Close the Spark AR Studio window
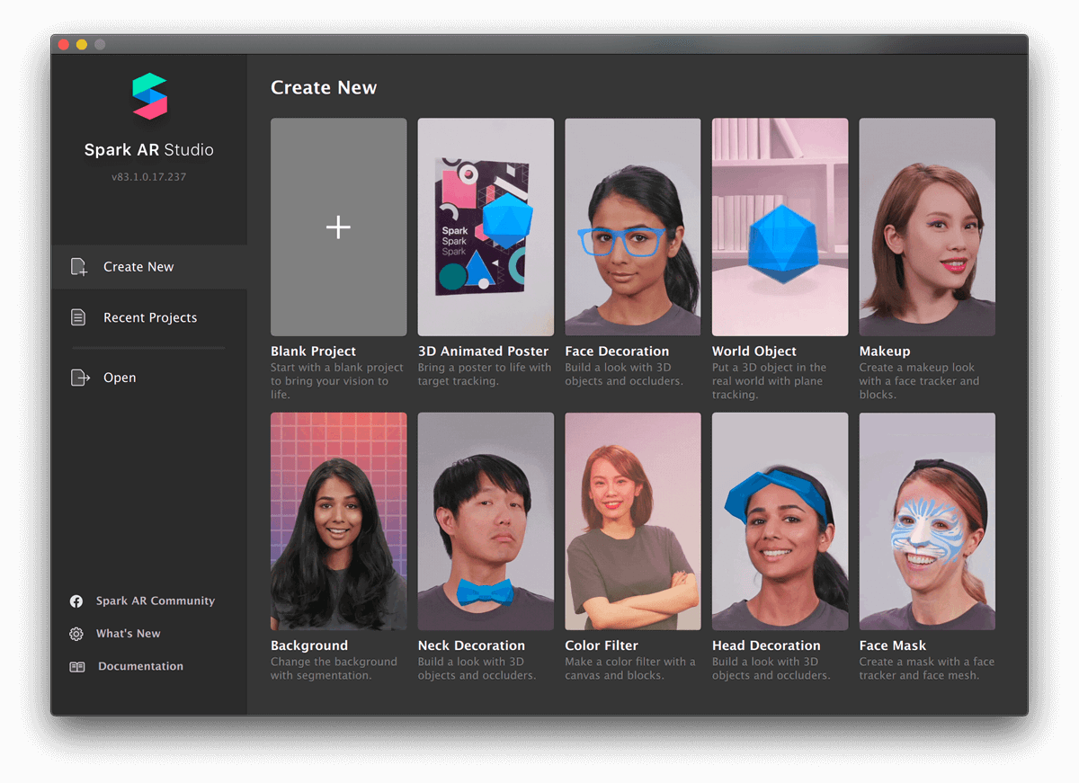1079x783 pixels. (x=64, y=44)
